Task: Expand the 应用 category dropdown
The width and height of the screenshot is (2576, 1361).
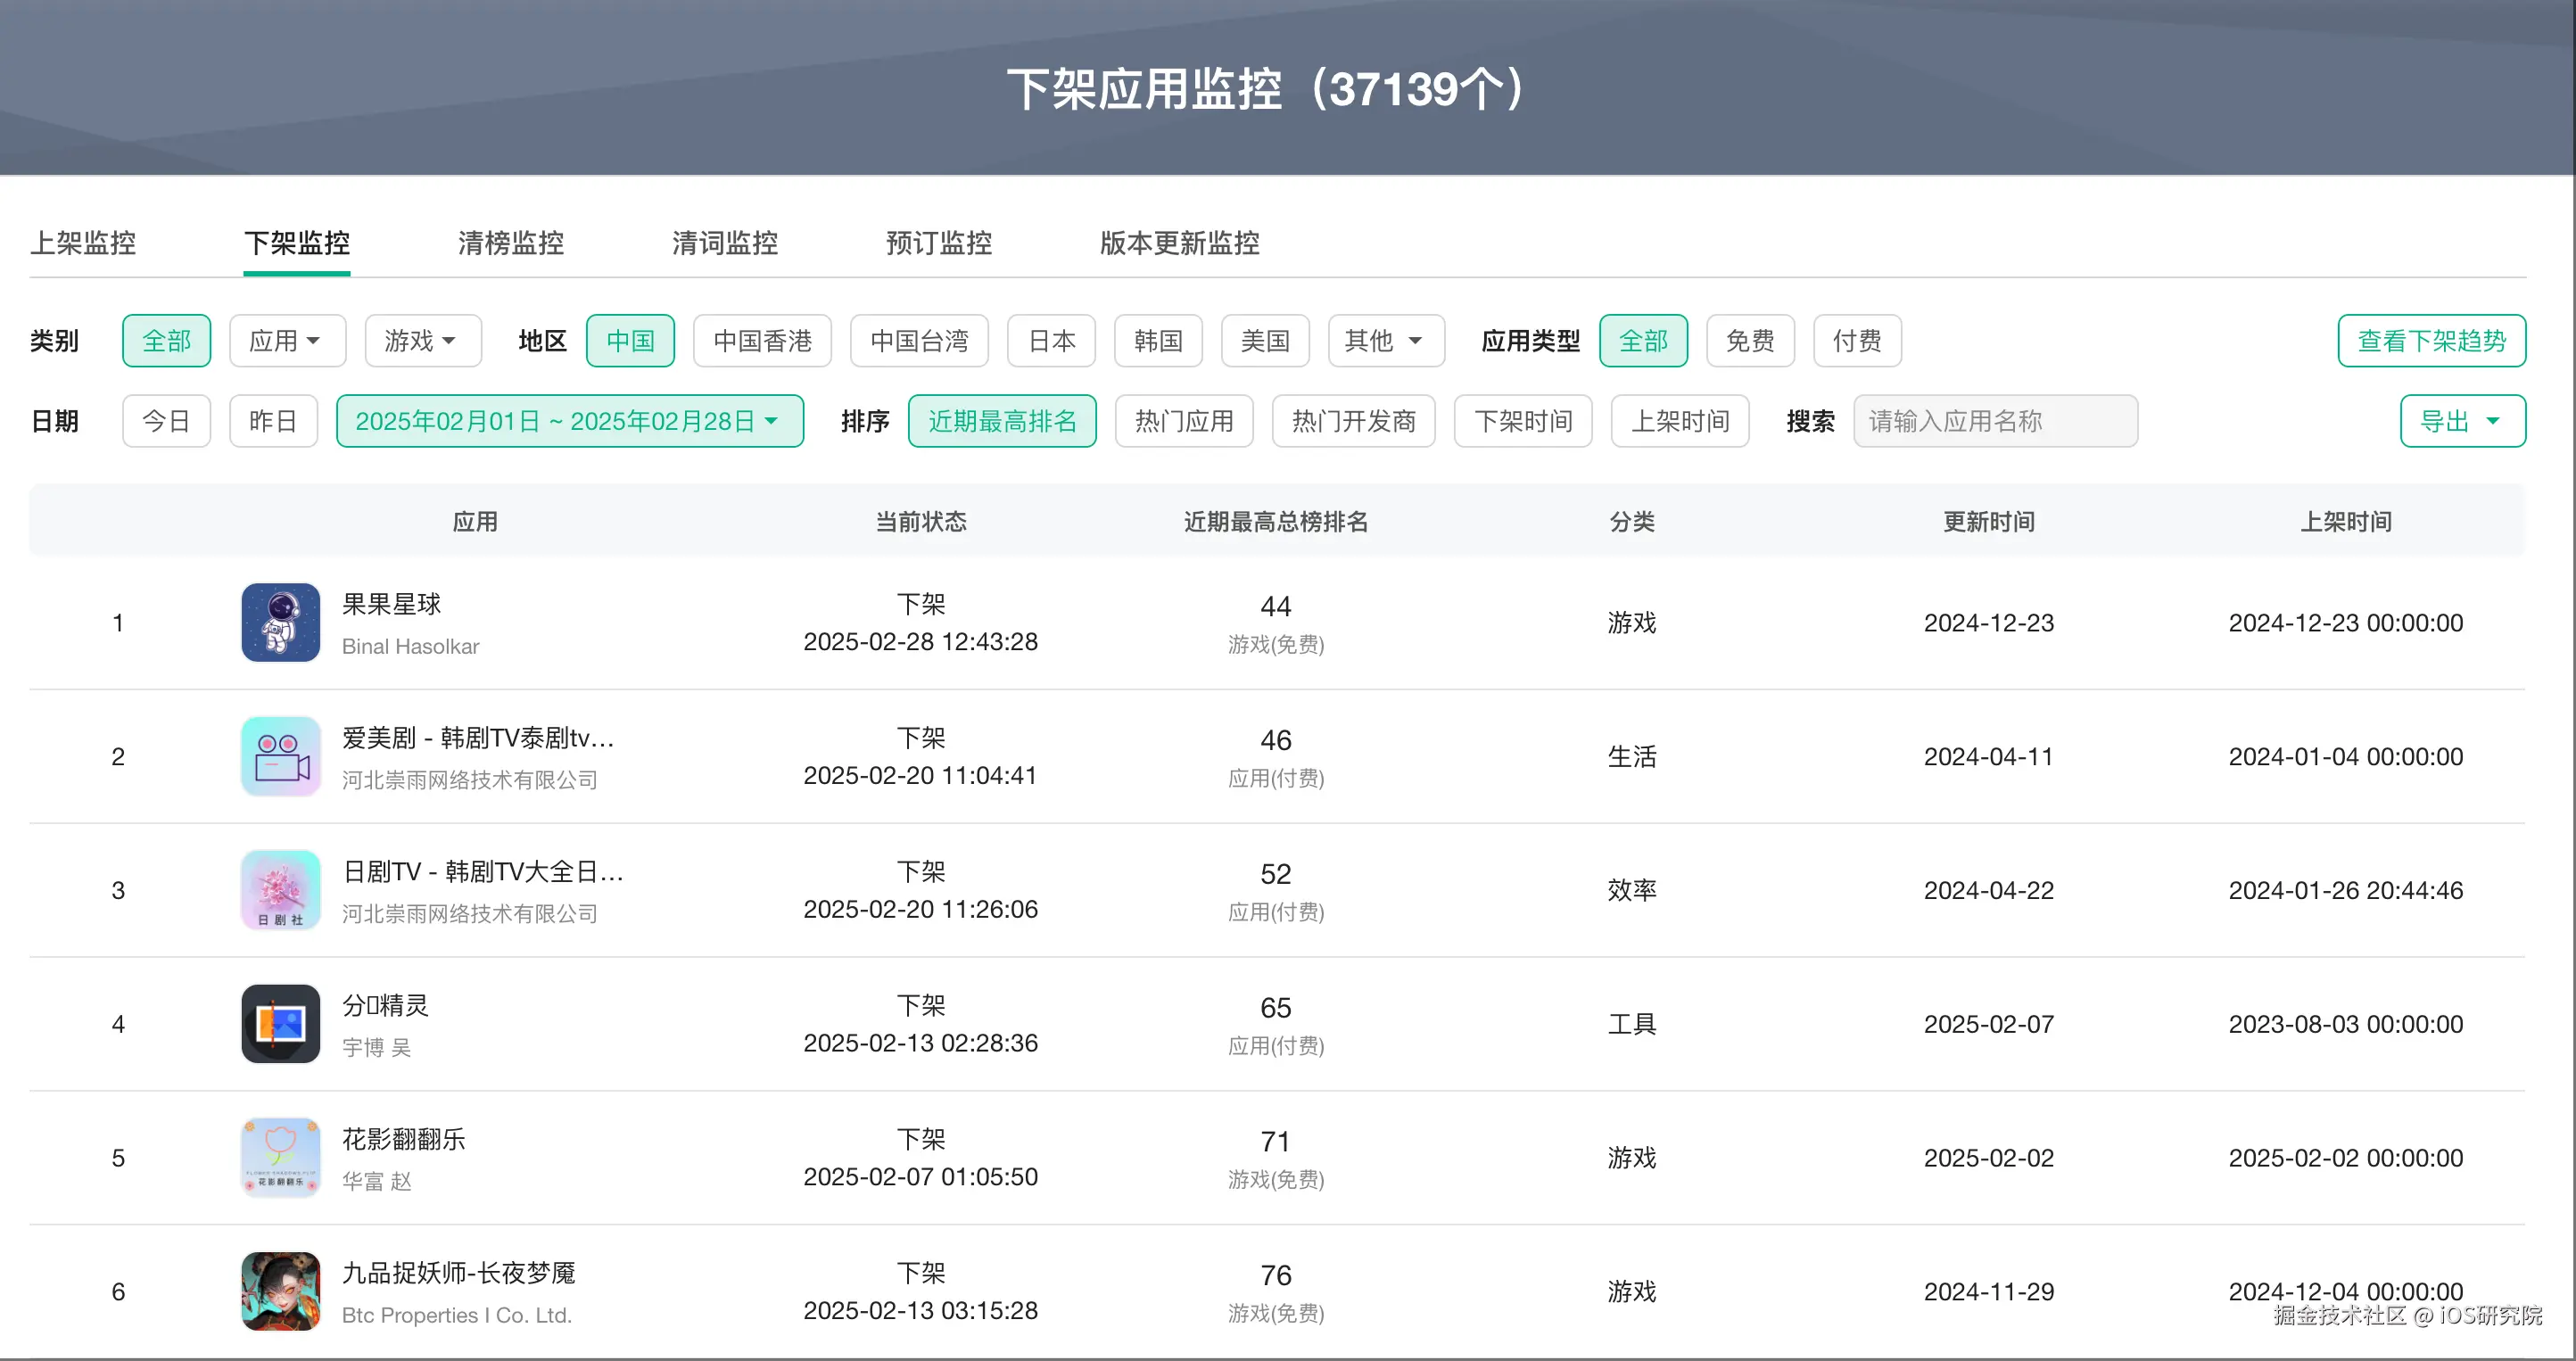Action: click(x=287, y=340)
